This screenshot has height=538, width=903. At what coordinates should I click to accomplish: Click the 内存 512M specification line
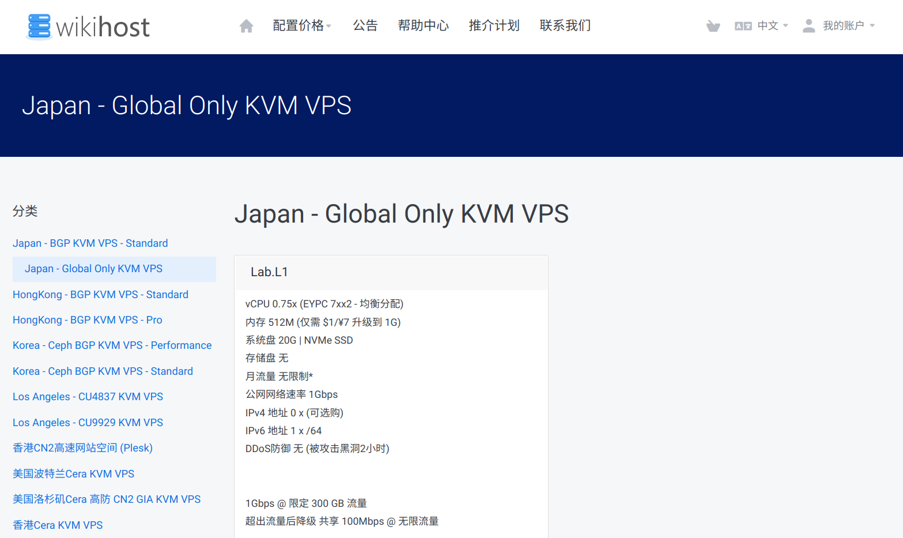pos(323,322)
